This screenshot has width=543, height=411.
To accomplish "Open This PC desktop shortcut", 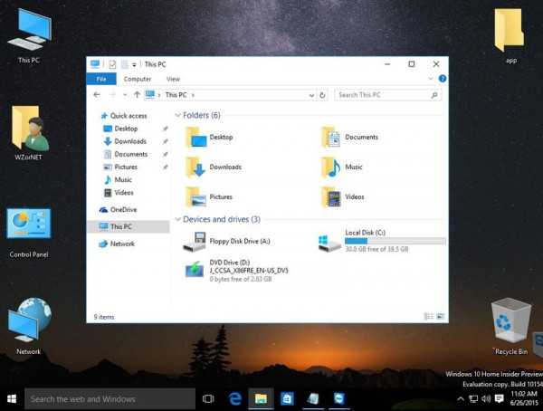I will (x=29, y=36).
